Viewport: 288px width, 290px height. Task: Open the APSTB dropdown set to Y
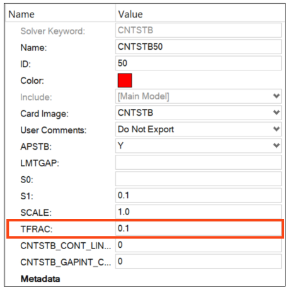pos(199,146)
